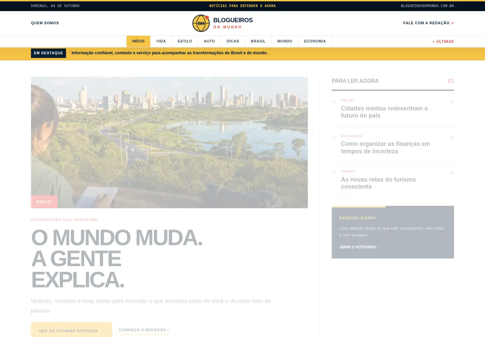Click 'Fale com a Redação' link
The width and height of the screenshot is (485, 337).
point(428,23)
